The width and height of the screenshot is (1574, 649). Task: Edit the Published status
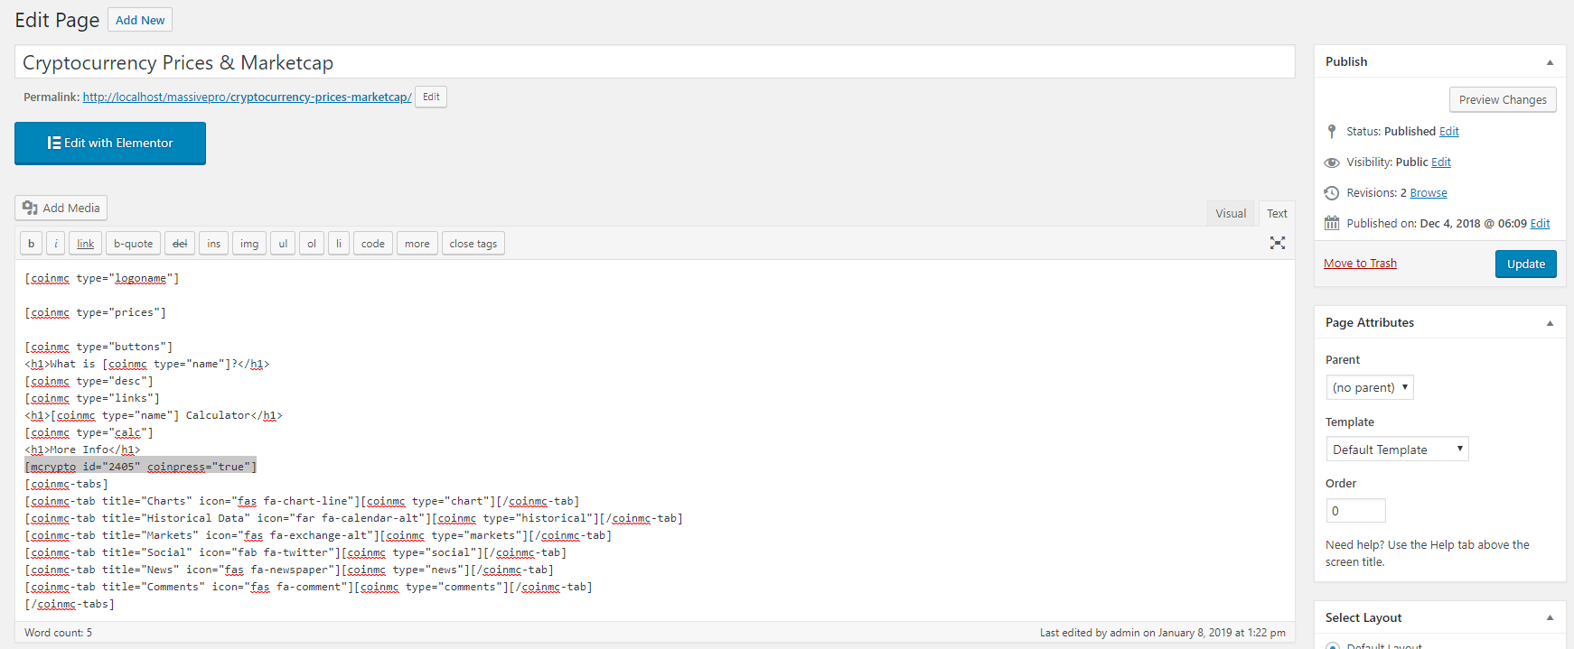coord(1449,132)
